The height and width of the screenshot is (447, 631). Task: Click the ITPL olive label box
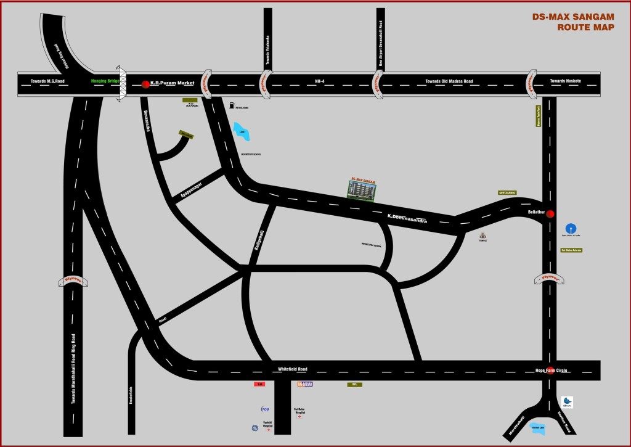[354, 385]
